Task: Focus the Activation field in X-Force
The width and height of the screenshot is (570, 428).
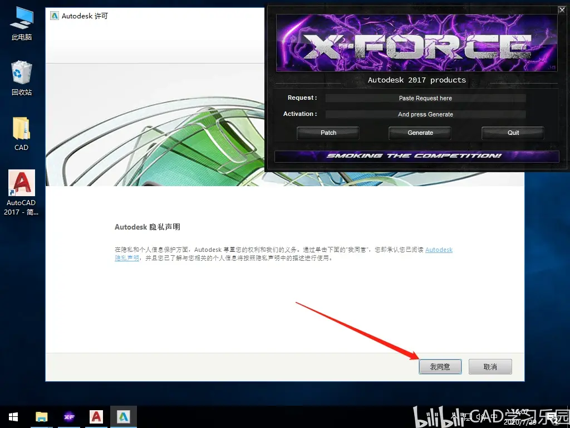Action: 426,114
